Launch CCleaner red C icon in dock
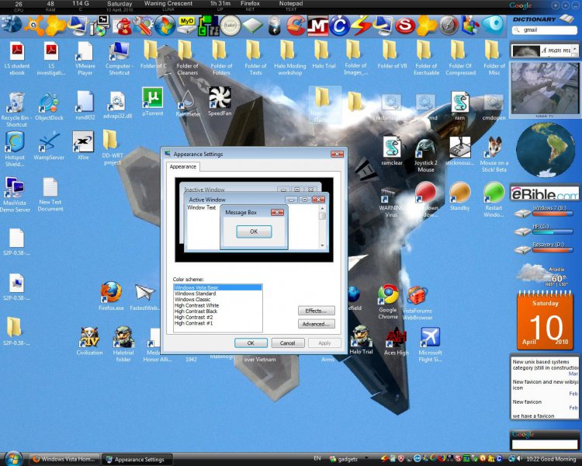The width and height of the screenshot is (582, 466). 296,26
